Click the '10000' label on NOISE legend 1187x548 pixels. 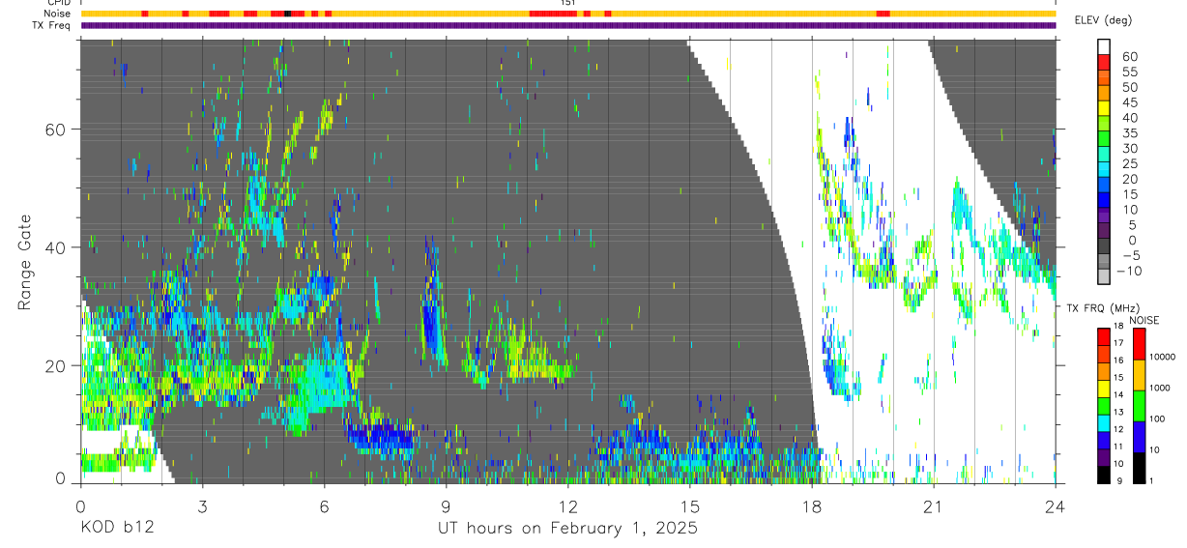pyautogui.click(x=1165, y=358)
